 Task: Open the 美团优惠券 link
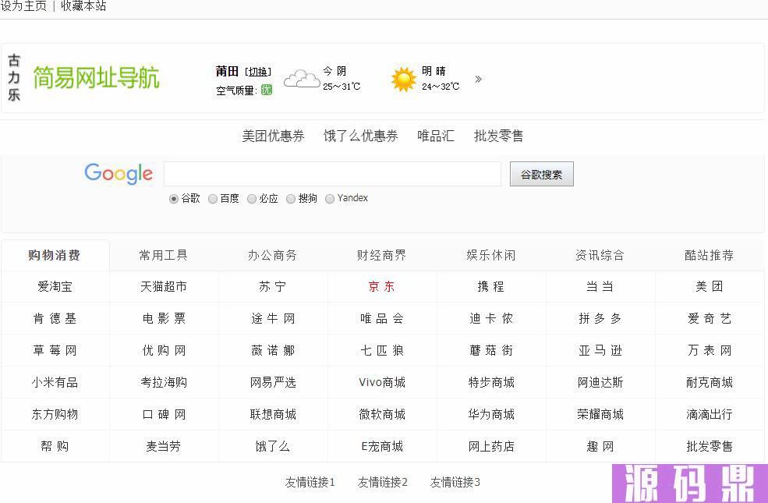click(x=274, y=136)
